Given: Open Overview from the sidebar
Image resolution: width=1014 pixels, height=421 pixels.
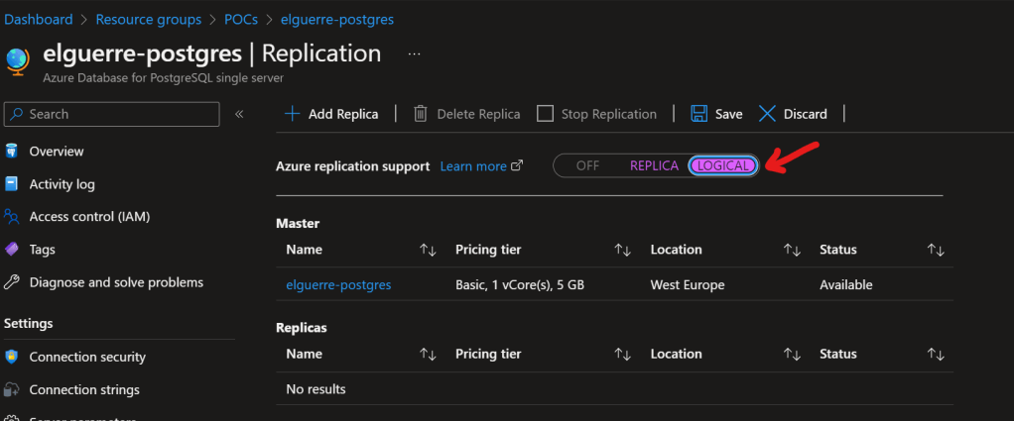Looking at the screenshot, I should [57, 152].
